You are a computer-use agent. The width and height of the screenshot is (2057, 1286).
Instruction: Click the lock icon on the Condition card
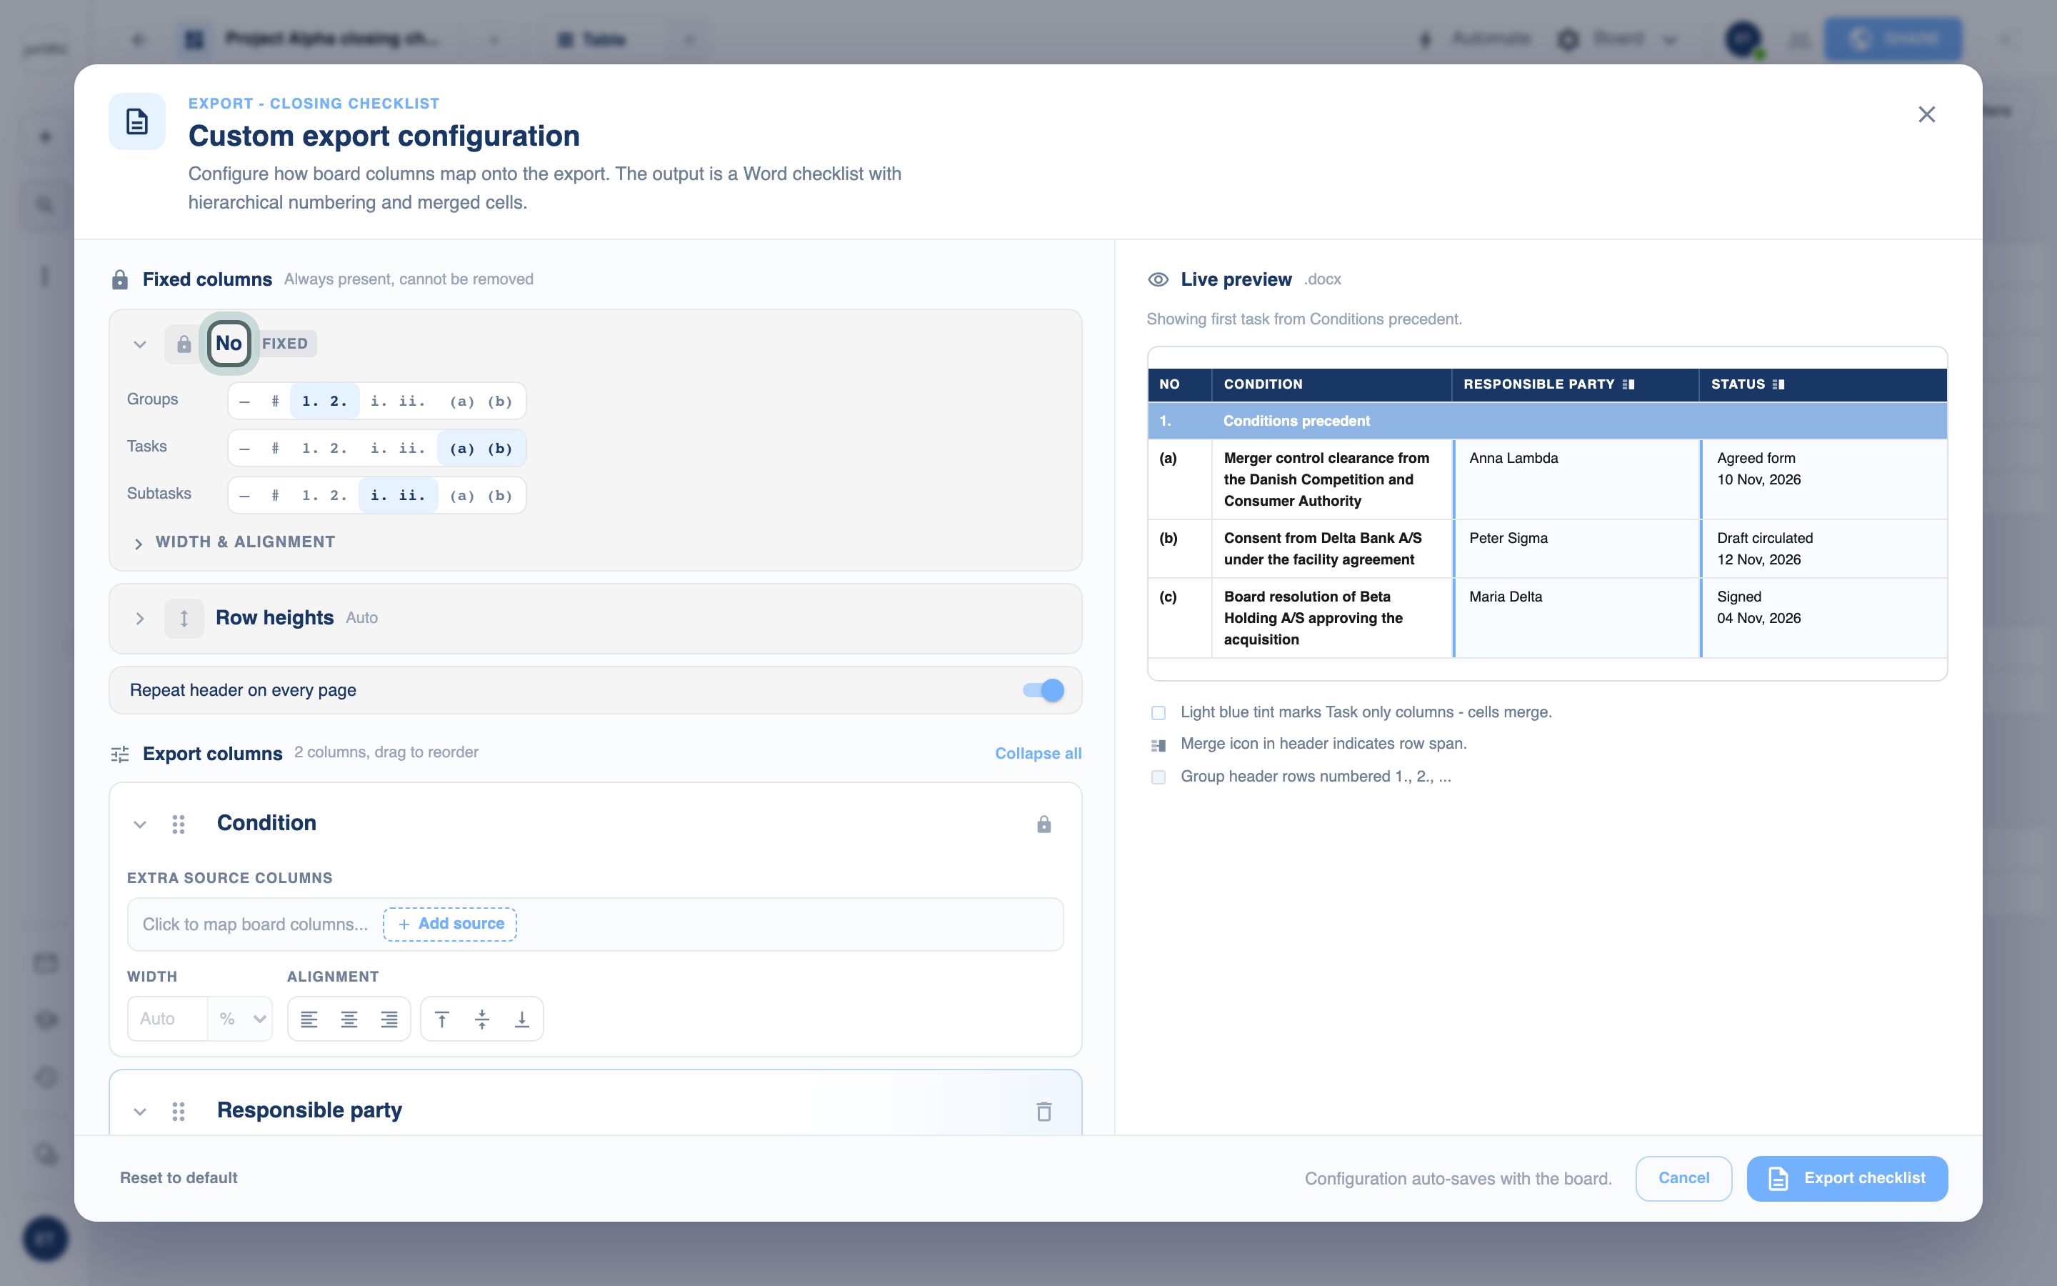(1043, 824)
